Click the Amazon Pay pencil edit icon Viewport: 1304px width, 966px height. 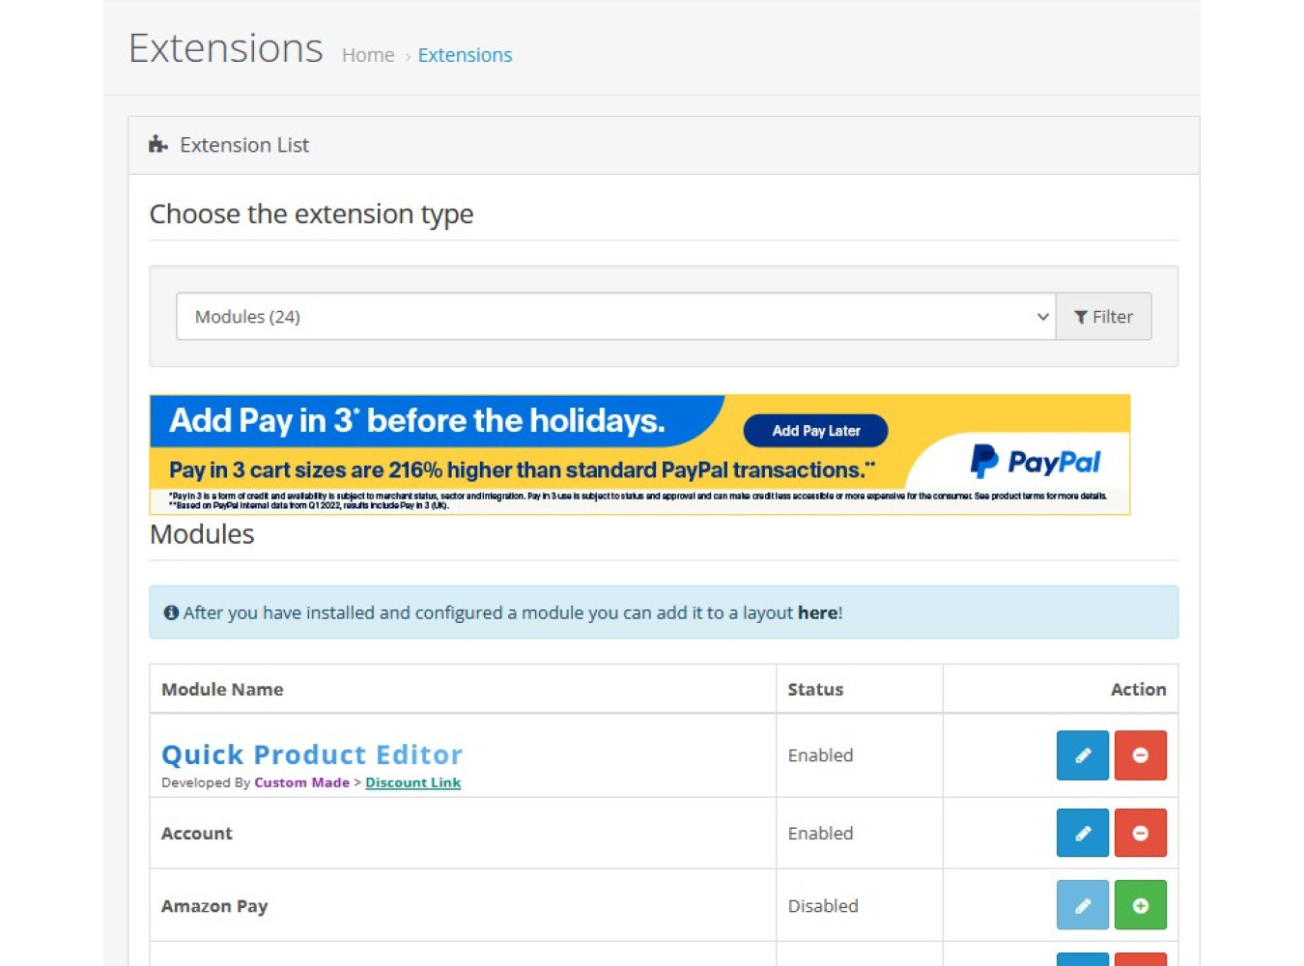tap(1082, 905)
